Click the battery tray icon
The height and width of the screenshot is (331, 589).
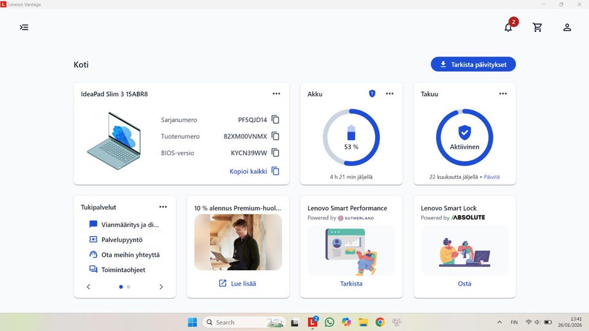[548, 322]
